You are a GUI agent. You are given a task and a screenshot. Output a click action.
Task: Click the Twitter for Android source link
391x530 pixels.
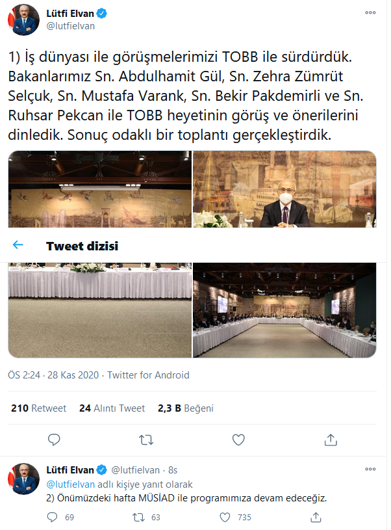pyautogui.click(x=148, y=375)
